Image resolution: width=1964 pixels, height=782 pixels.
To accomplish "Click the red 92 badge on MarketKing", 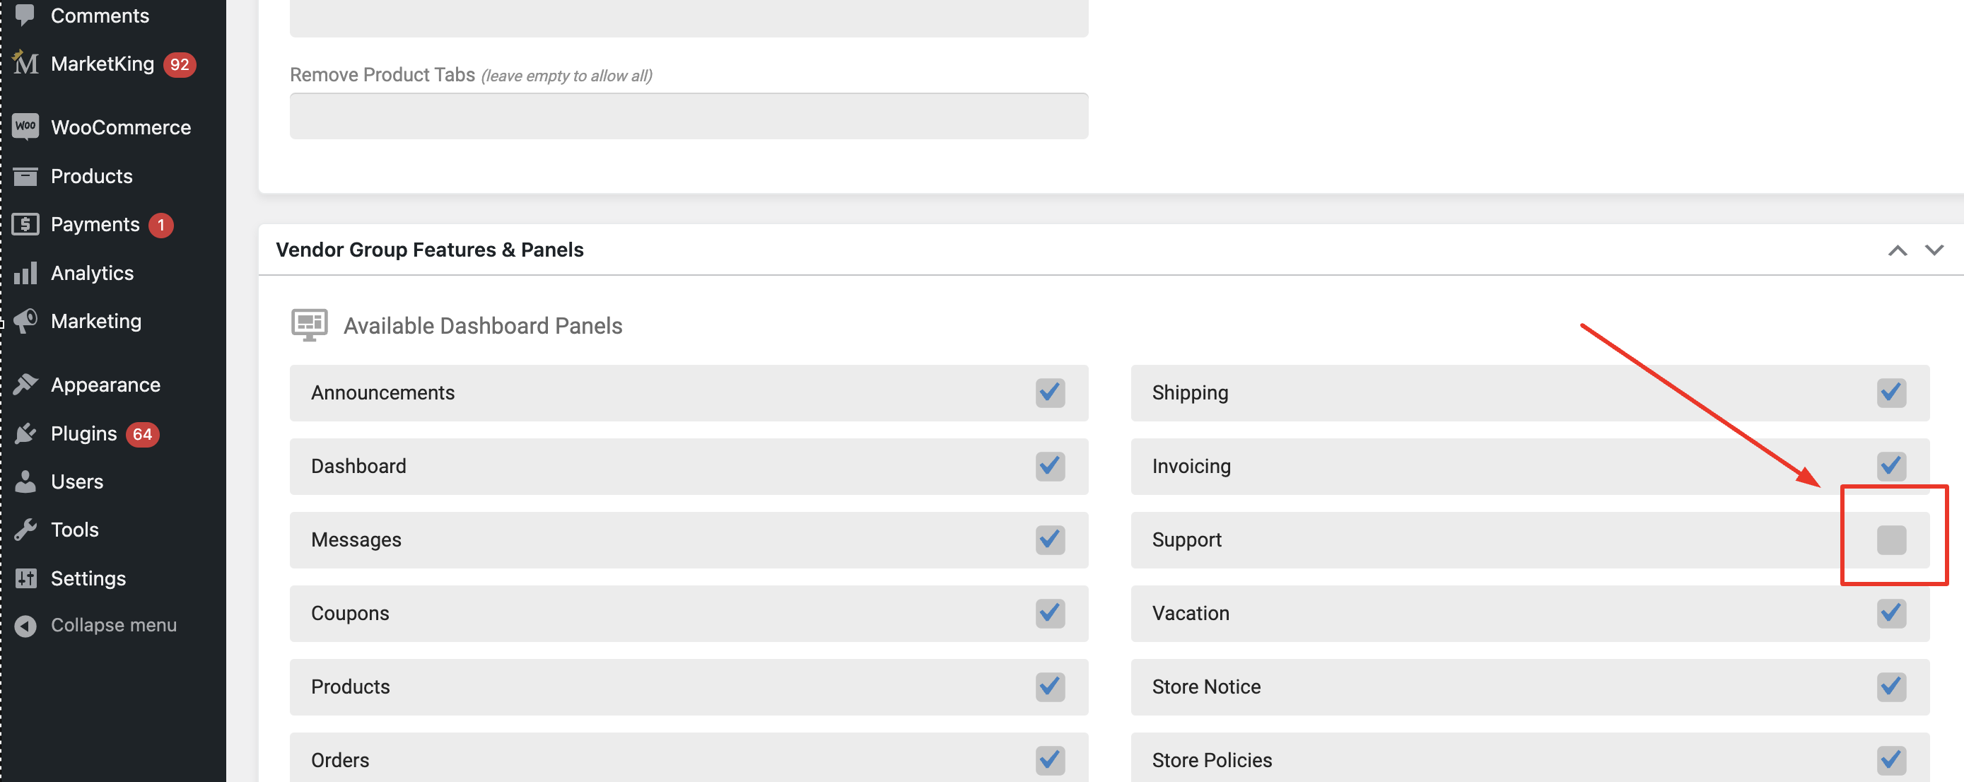I will pyautogui.click(x=179, y=64).
